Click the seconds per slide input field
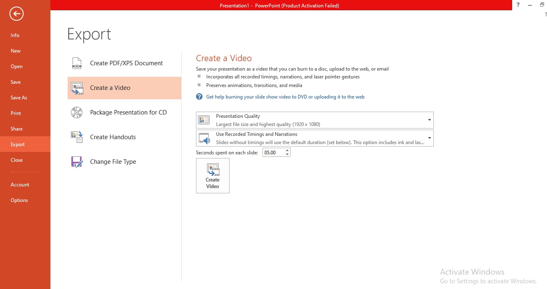The height and width of the screenshot is (289, 547). (273, 153)
